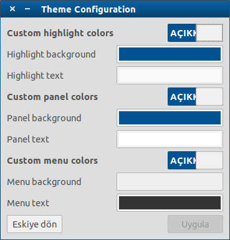Open the Menu background color picker
Image resolution: width=230 pixels, height=240 pixels.
pyautogui.click(x=170, y=182)
